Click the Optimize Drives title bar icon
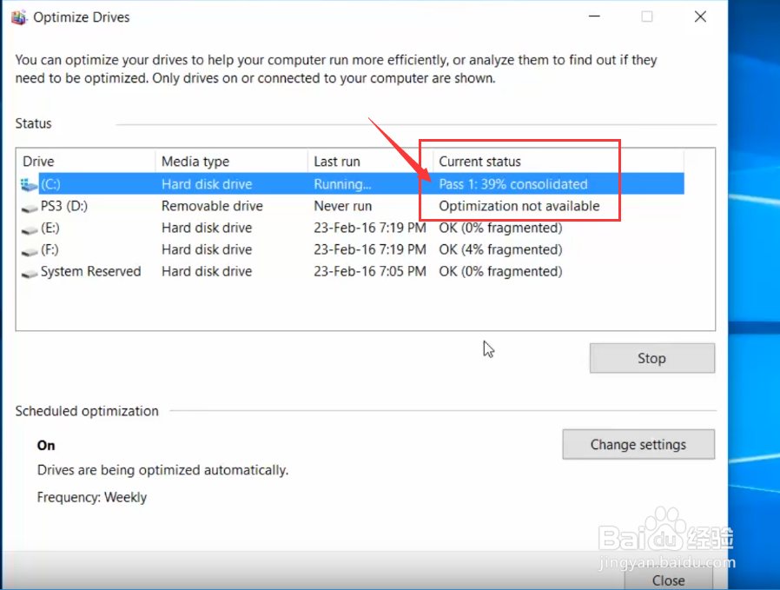Image resolution: width=780 pixels, height=590 pixels. [18, 17]
